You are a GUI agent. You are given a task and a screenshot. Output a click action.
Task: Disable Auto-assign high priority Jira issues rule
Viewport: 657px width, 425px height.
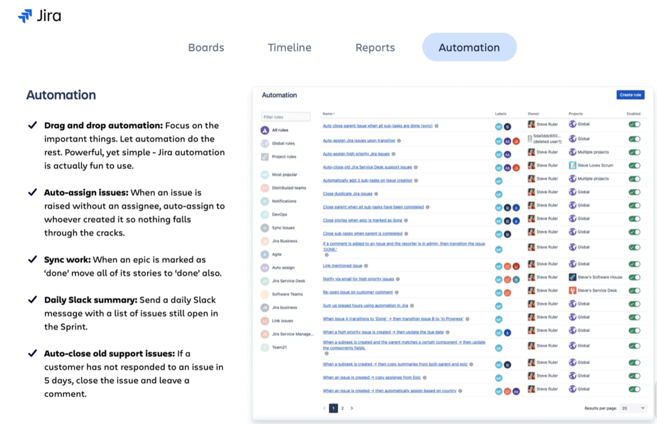coord(634,152)
